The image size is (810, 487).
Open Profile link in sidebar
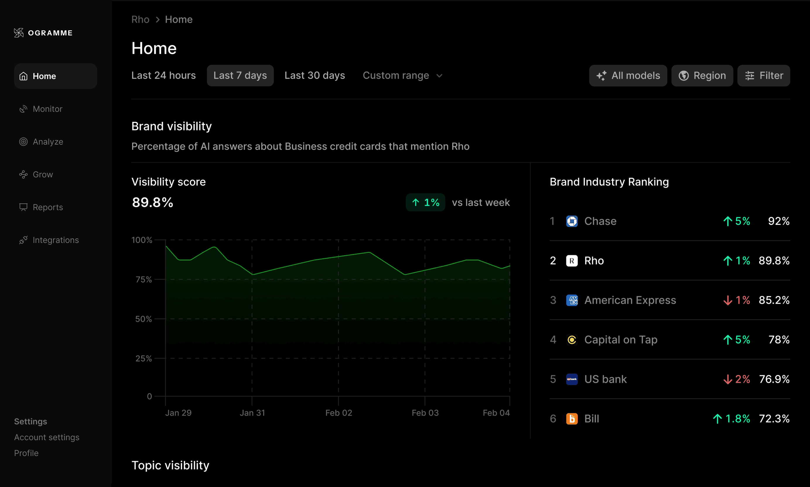[26, 453]
